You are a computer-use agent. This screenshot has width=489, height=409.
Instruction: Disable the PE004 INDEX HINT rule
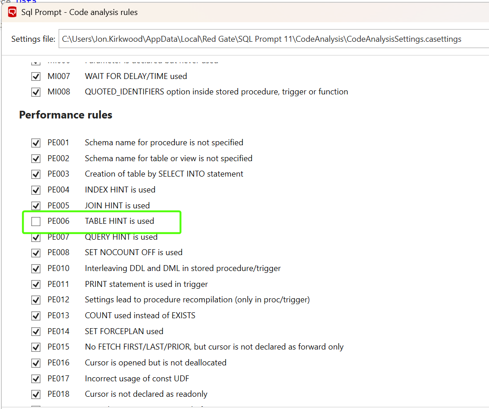[36, 190]
